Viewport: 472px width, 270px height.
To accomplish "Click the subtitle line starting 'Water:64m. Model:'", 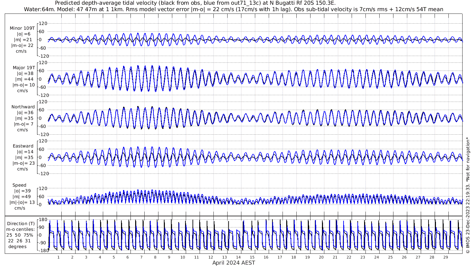I will point(234,9).
